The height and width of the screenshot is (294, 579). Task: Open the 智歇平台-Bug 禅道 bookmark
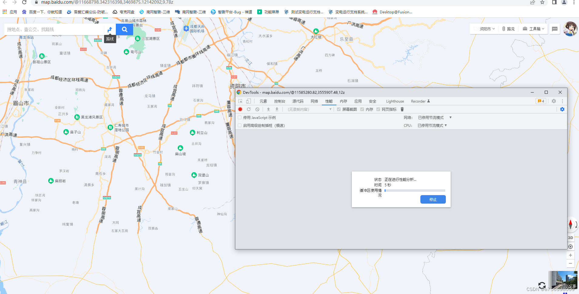coord(231,12)
